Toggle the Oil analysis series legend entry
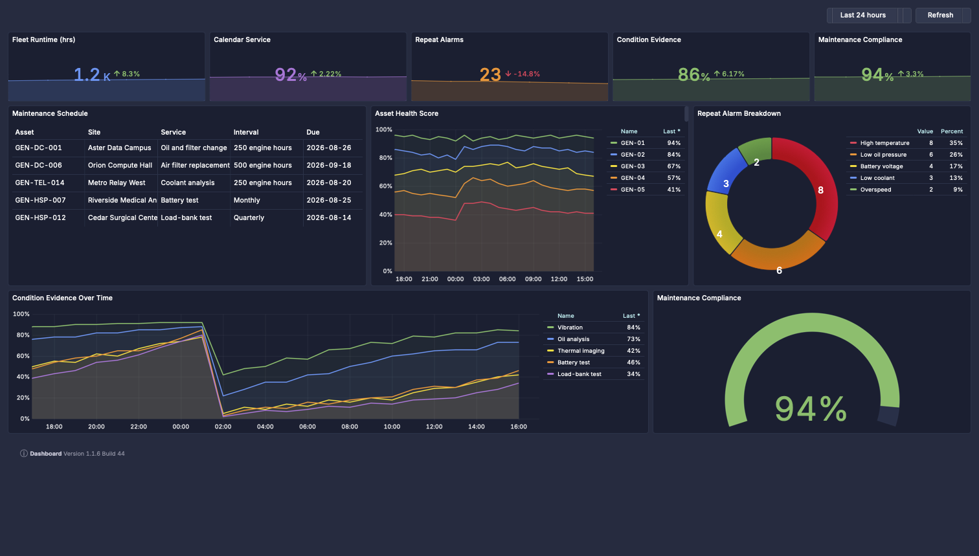979x556 pixels. tap(573, 339)
